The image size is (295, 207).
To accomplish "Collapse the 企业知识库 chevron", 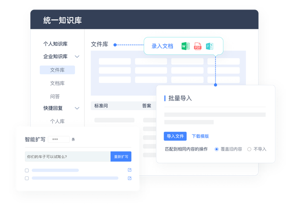I will click(x=77, y=56).
